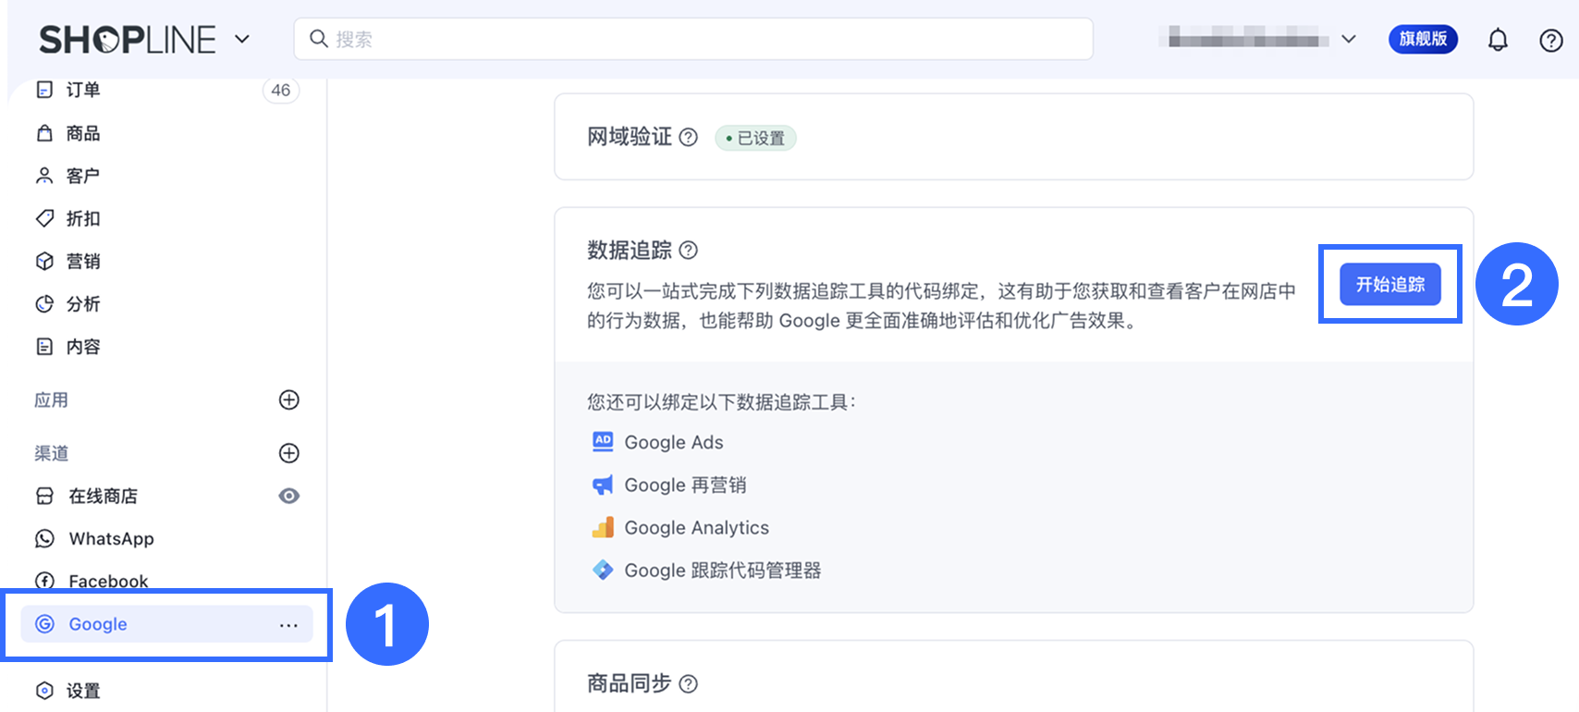Viewport: 1579px width, 712px height.
Task: Open the help question mark icon in header
Action: (1550, 40)
